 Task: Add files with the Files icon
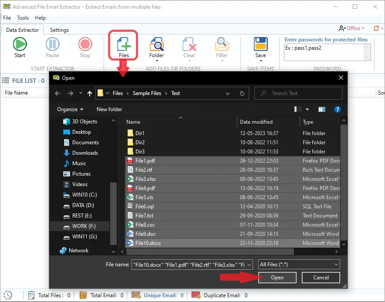pyautogui.click(x=124, y=48)
